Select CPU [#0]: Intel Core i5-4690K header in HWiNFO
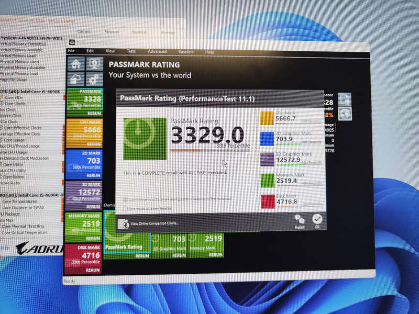 pyautogui.click(x=30, y=92)
